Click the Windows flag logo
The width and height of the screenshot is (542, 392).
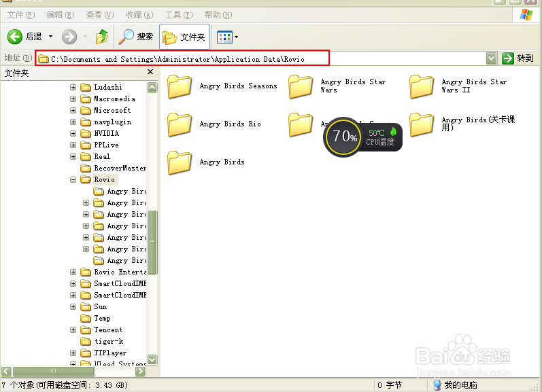526,14
